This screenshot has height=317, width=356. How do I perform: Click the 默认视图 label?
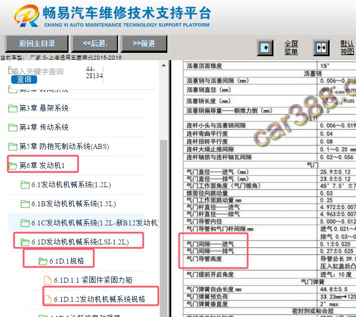point(348,48)
